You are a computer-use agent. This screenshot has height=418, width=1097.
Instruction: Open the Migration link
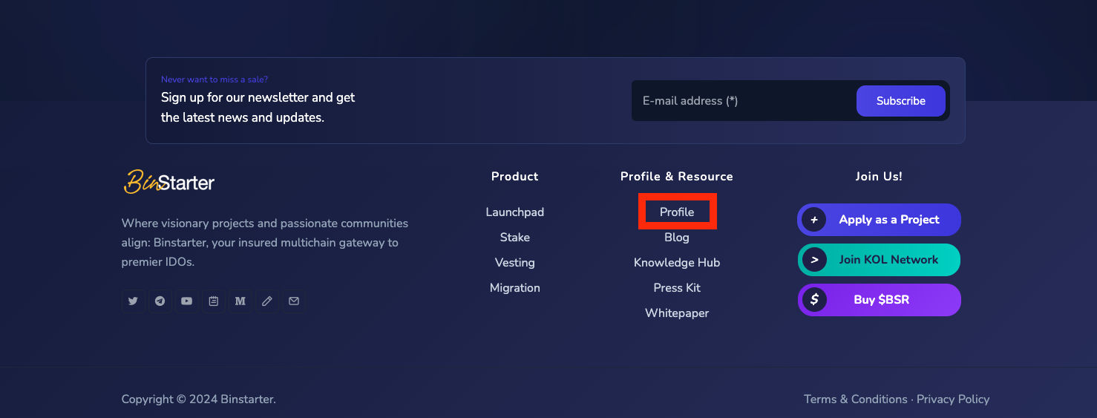point(515,288)
